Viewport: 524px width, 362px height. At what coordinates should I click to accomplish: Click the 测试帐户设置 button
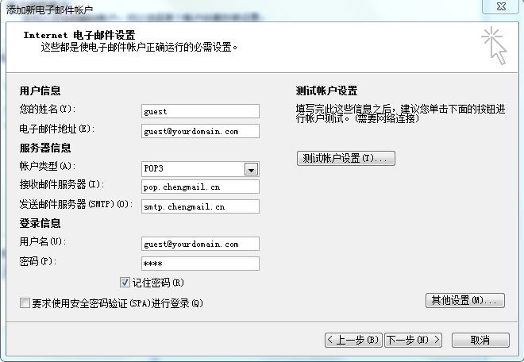click(x=345, y=158)
